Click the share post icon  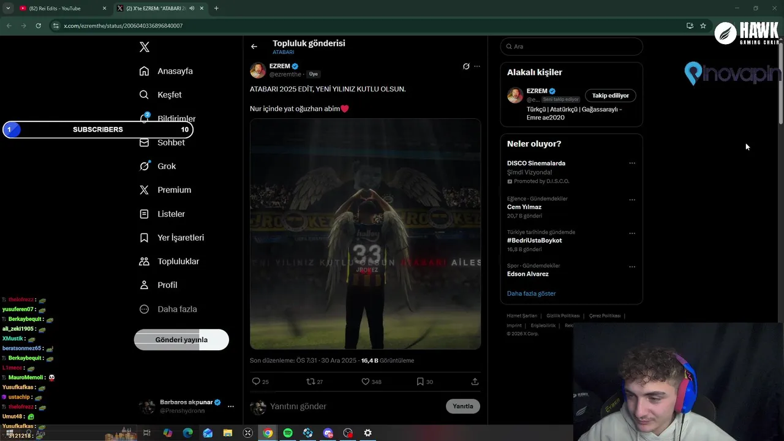475,382
